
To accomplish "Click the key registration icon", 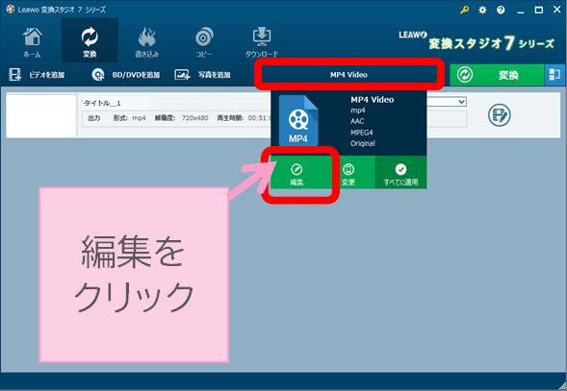I will (464, 10).
